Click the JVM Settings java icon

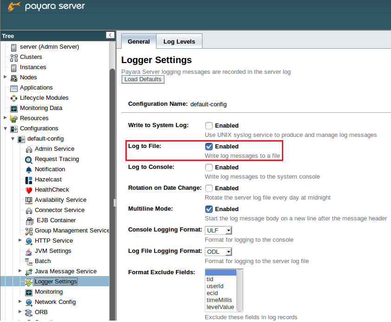pyautogui.click(x=29, y=251)
